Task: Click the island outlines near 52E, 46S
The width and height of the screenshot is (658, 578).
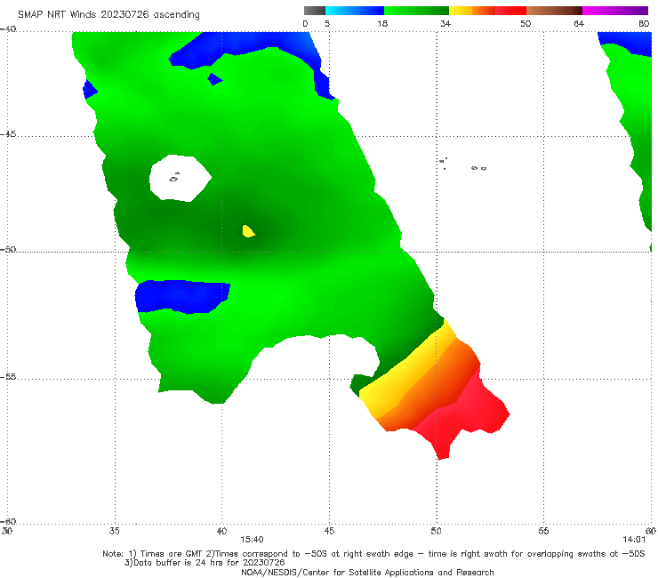Action: tap(478, 168)
